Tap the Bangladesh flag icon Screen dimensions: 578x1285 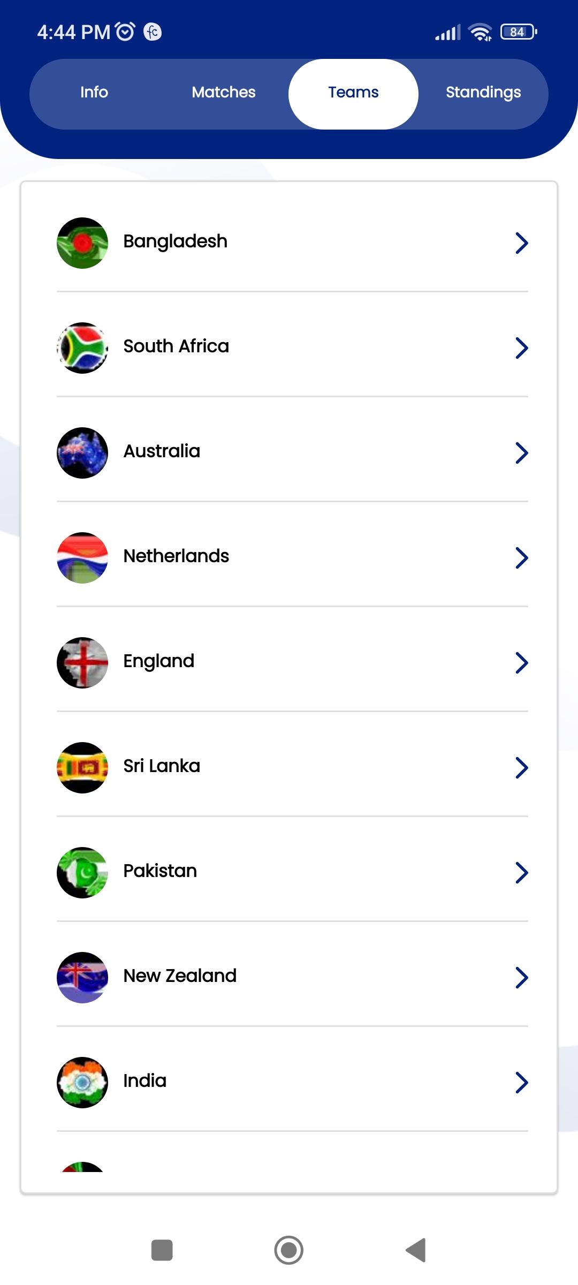click(x=82, y=243)
